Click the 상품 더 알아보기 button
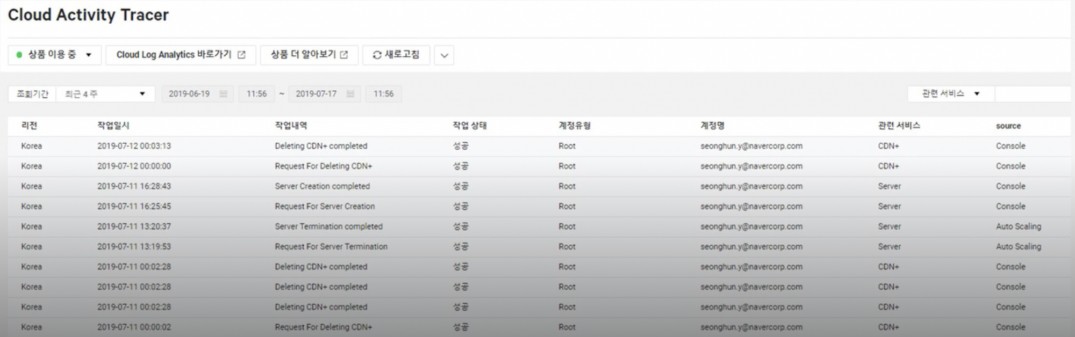 (303, 55)
